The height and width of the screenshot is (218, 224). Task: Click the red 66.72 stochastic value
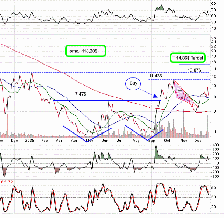[x=7, y=182]
